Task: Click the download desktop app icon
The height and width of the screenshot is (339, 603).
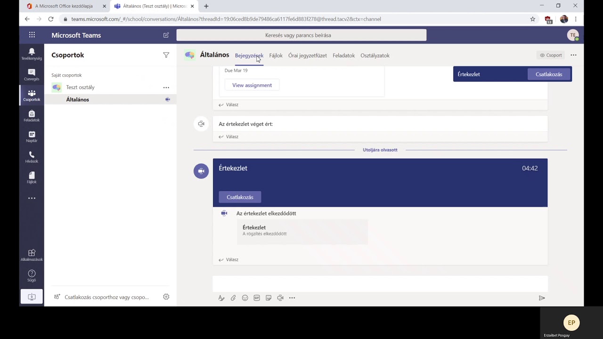Action: pos(32,297)
